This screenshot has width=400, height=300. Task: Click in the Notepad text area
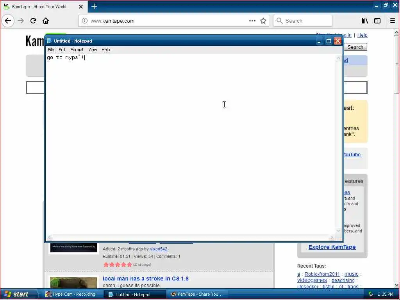pos(190,144)
